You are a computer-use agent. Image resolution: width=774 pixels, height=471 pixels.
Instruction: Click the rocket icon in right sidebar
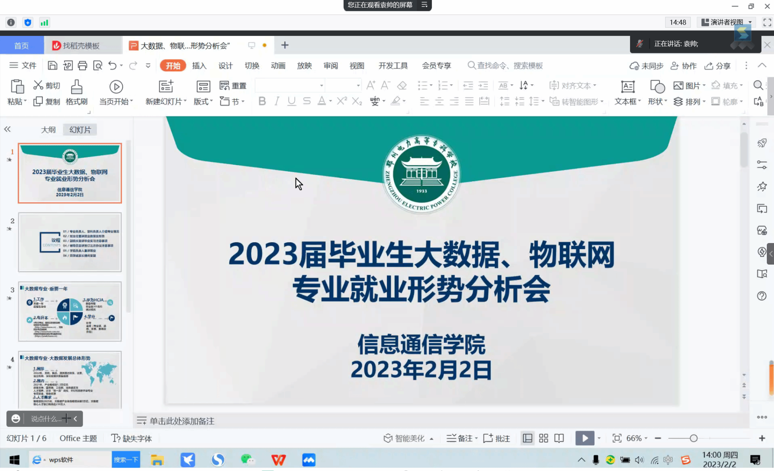[762, 143]
